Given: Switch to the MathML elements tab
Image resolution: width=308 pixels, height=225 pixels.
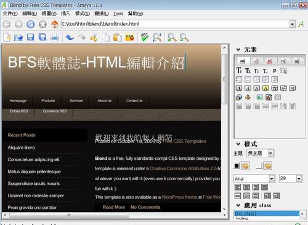Looking at the screenshot, I should pyautogui.click(x=256, y=61).
